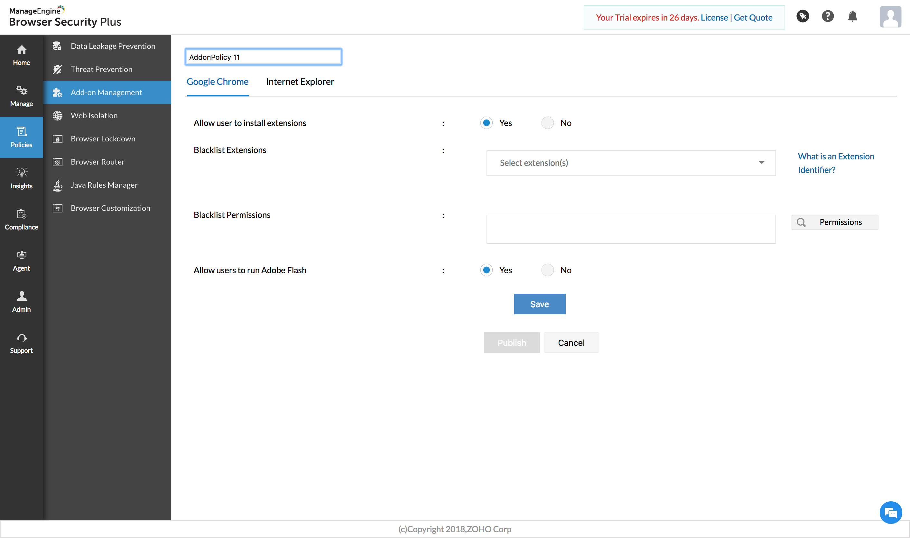This screenshot has height=538, width=910.
Task: Open the License link
Action: pos(714,17)
